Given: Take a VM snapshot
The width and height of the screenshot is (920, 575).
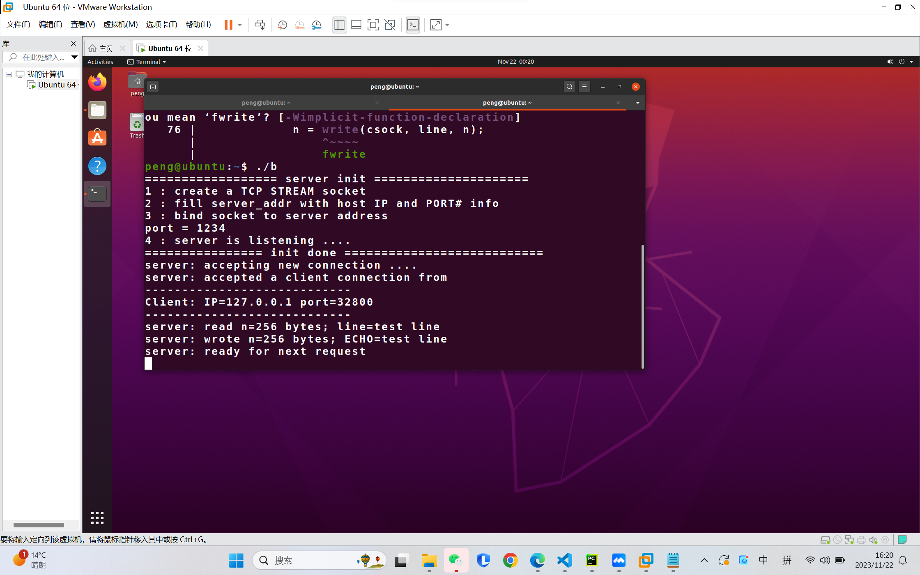Looking at the screenshot, I should click(x=282, y=25).
